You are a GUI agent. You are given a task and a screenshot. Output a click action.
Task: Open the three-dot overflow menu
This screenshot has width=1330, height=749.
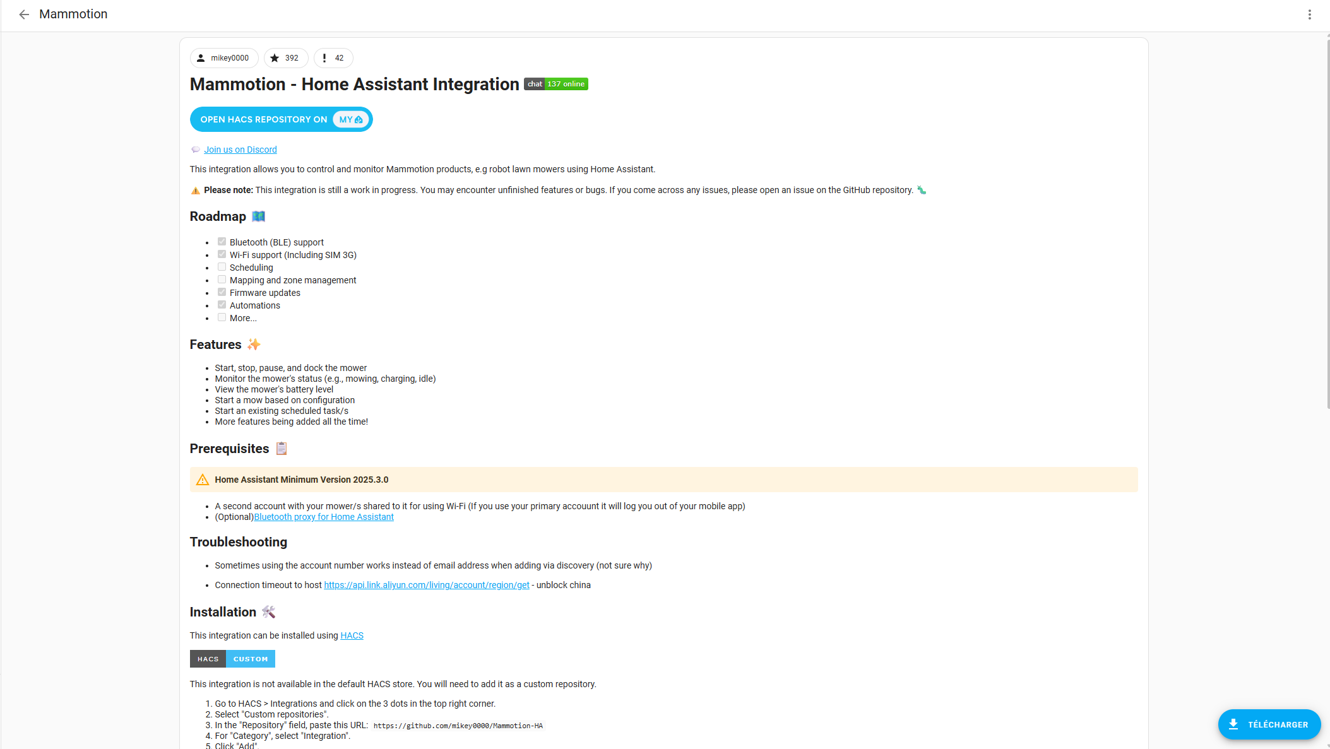(1310, 15)
